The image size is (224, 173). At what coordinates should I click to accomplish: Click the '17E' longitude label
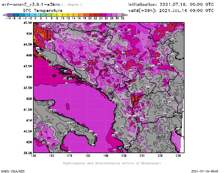click(70, 156)
